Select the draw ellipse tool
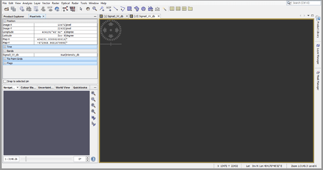Viewport: 323px width, 170px height. [144, 8]
